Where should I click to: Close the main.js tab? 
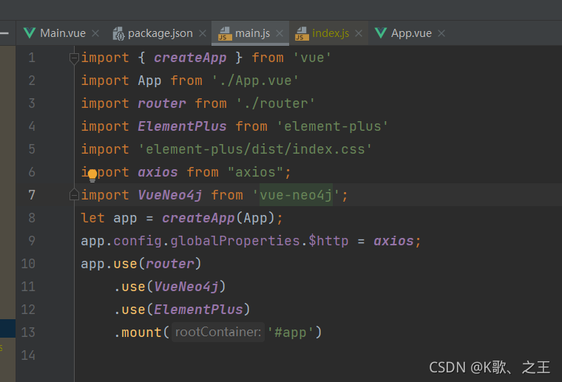click(280, 33)
